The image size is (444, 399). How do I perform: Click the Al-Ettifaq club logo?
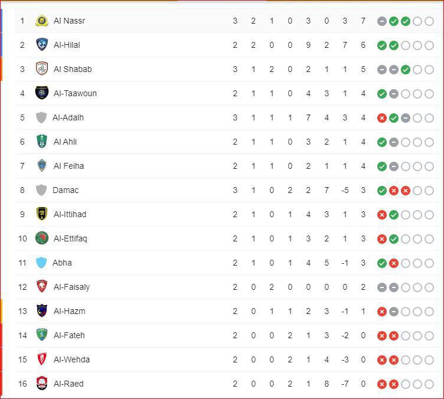pos(41,238)
